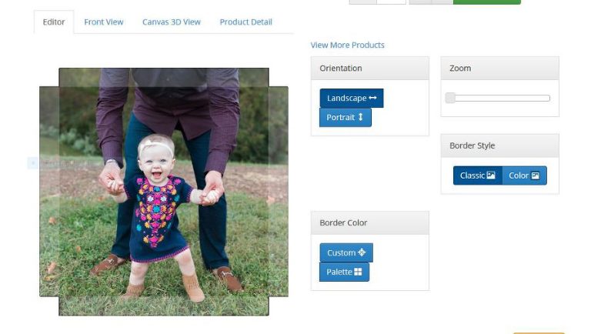Open the Canvas 3D View tab
Image resolution: width=591 pixels, height=334 pixels.
(172, 22)
